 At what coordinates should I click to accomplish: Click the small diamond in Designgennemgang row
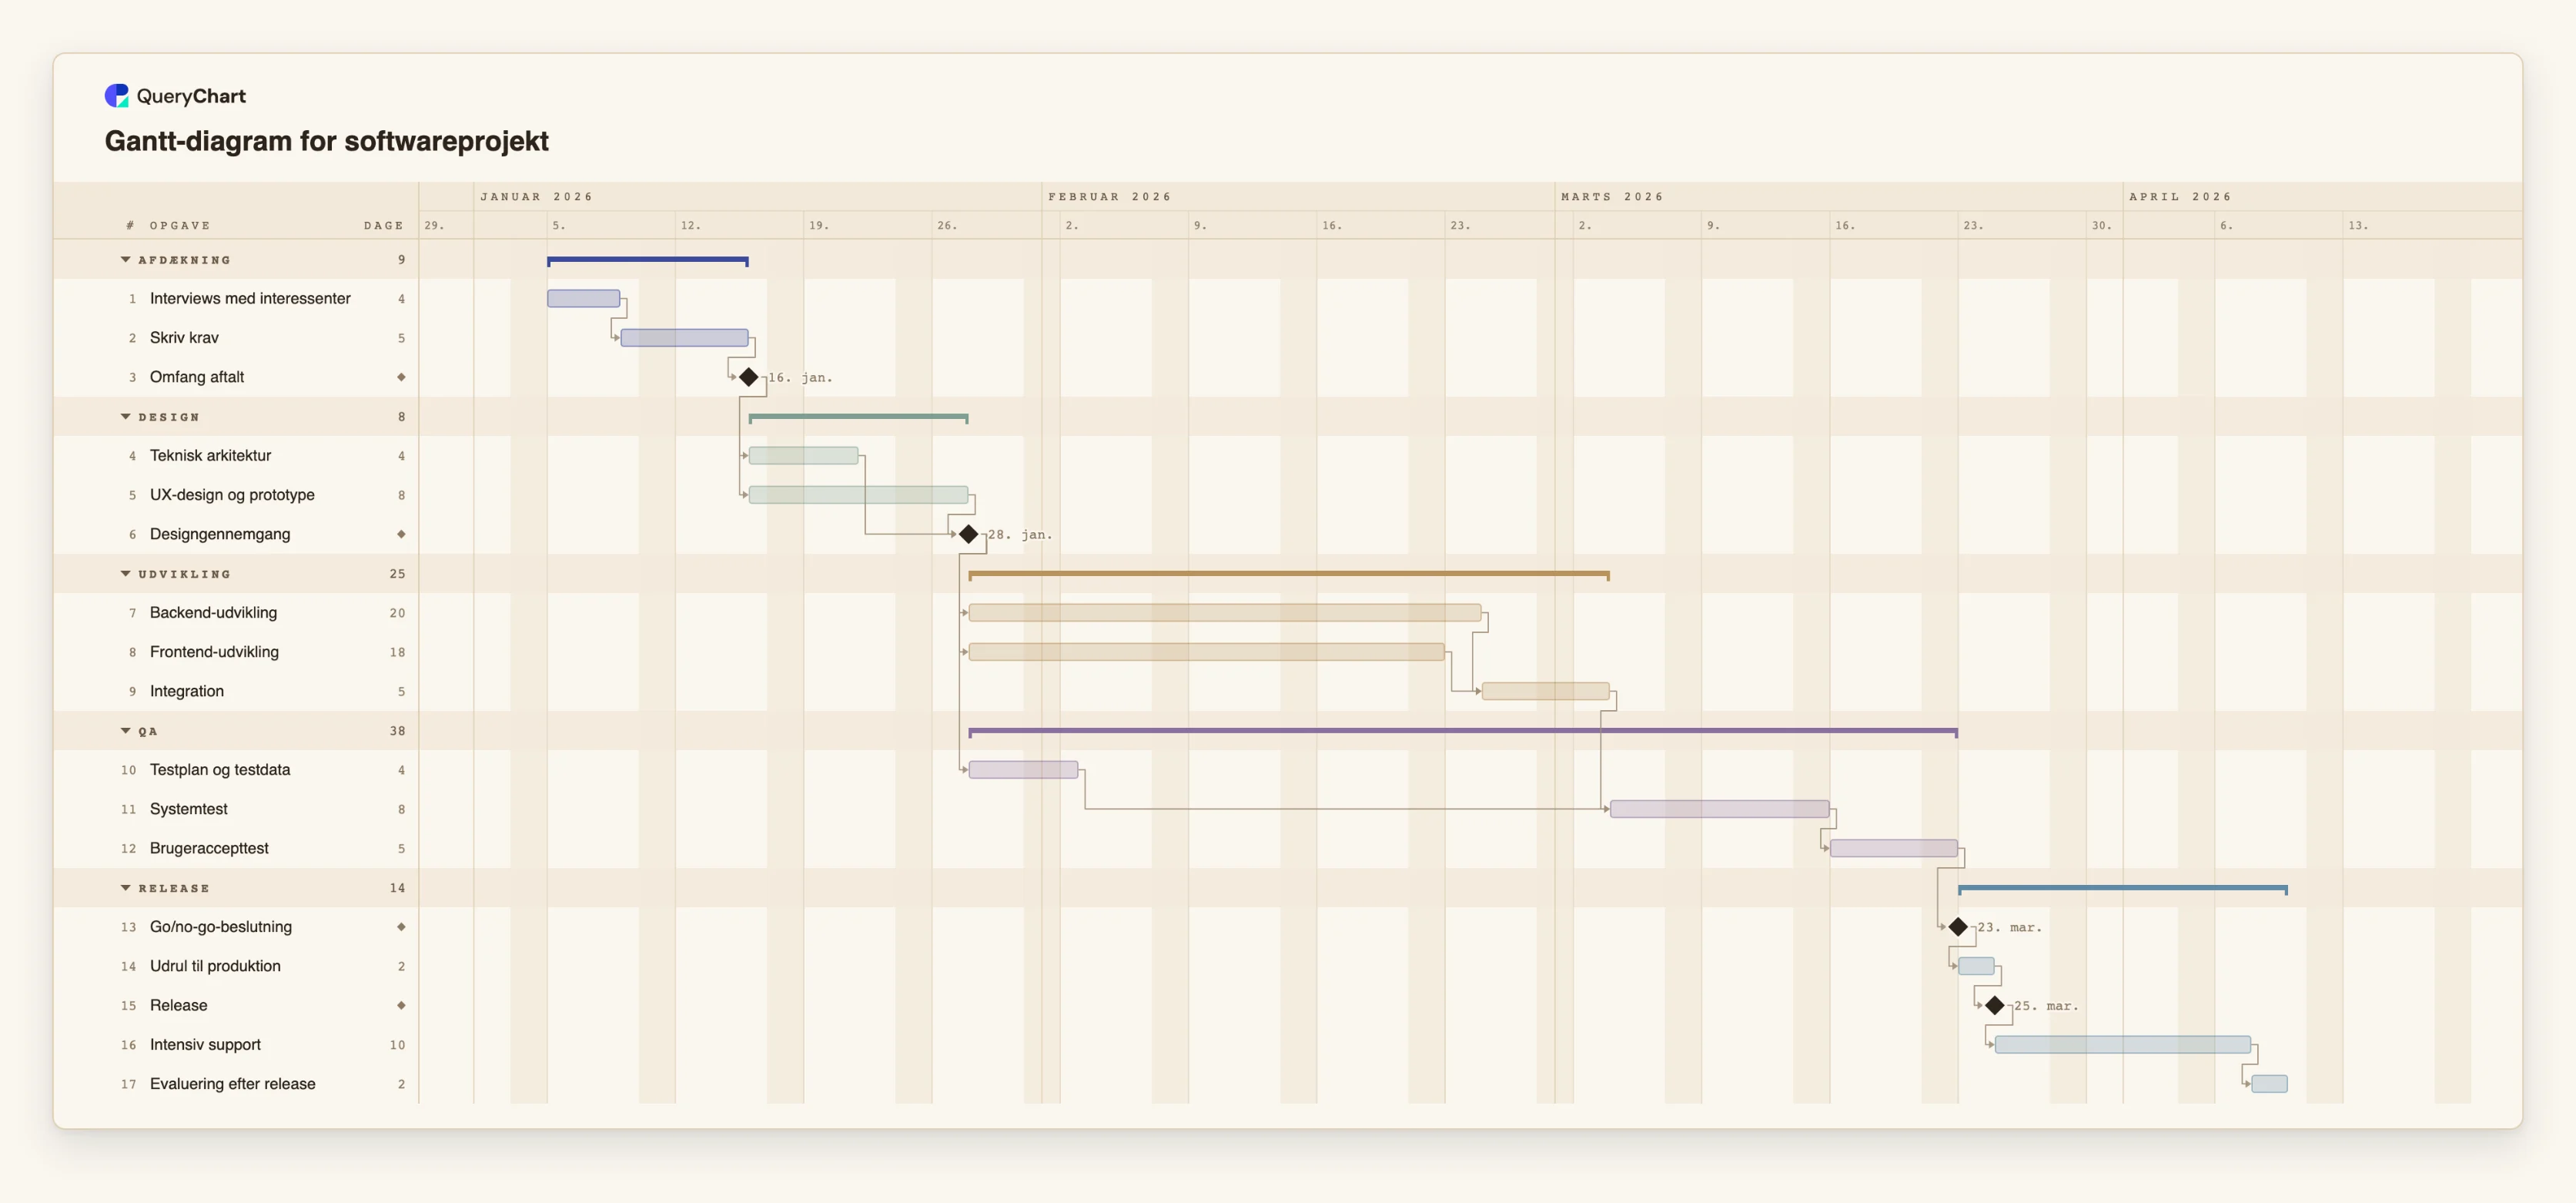(401, 534)
